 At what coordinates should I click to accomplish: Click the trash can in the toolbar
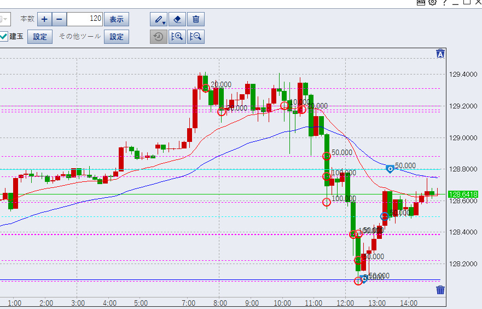(x=196, y=19)
